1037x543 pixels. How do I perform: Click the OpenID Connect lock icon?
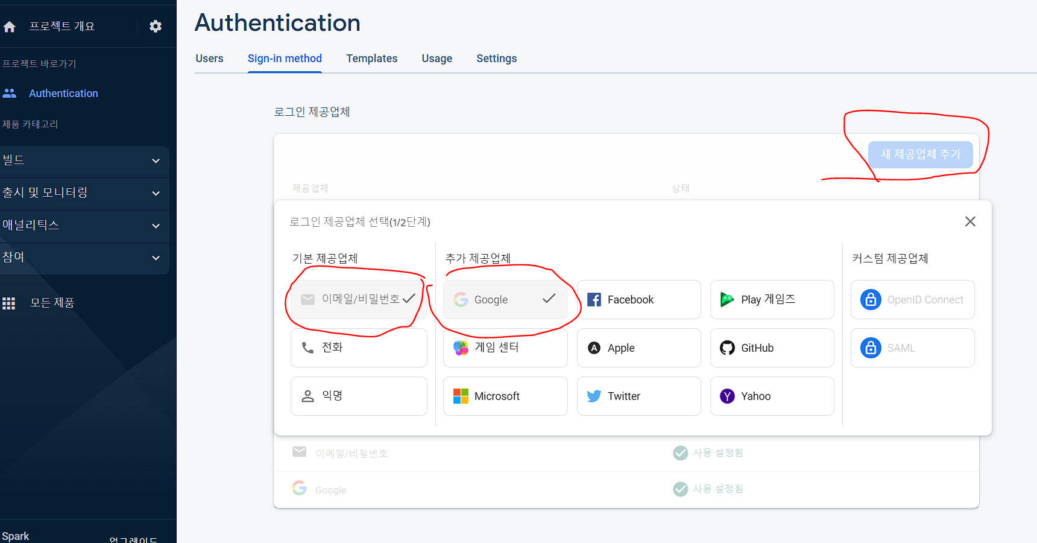pos(871,299)
